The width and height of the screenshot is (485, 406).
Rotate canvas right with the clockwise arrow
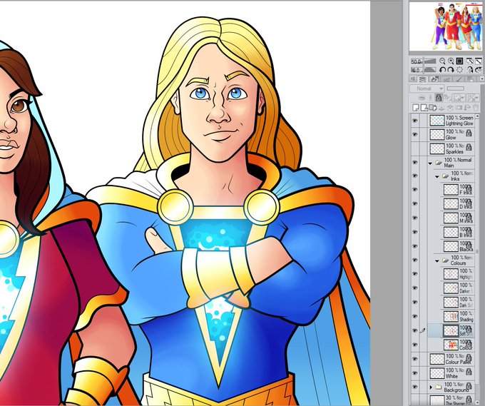click(x=451, y=70)
